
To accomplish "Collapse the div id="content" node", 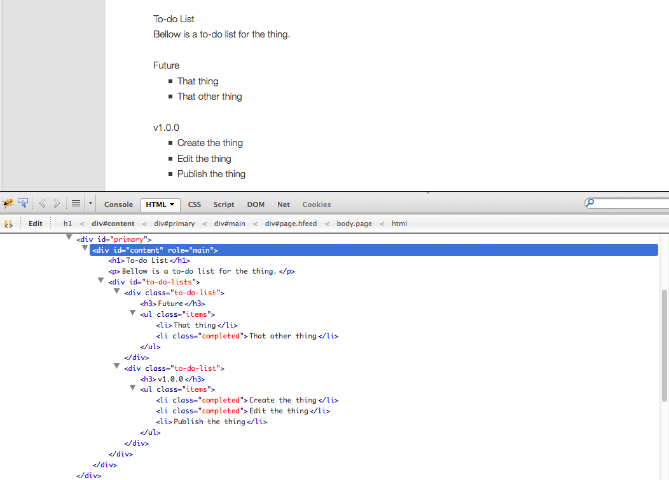I will pos(85,248).
